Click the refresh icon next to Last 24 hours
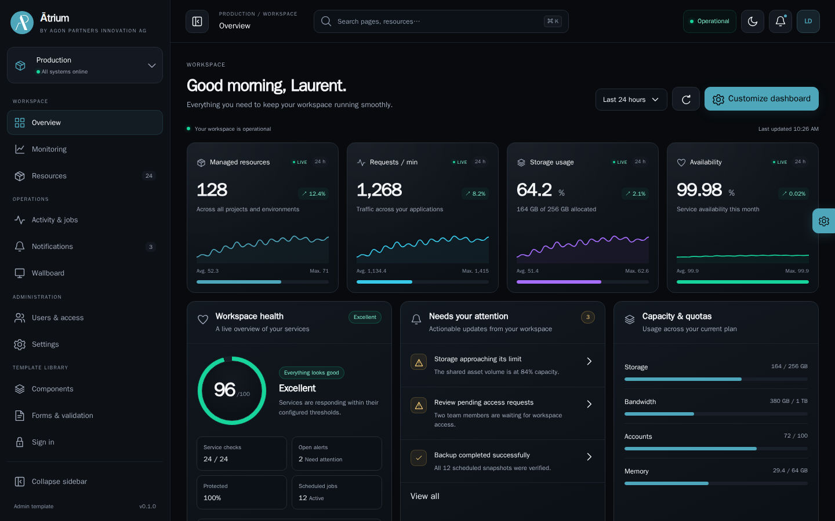The width and height of the screenshot is (835, 521). click(x=686, y=100)
